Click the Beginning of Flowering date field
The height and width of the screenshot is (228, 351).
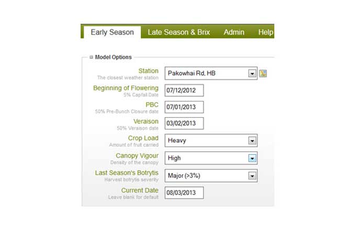click(x=184, y=90)
